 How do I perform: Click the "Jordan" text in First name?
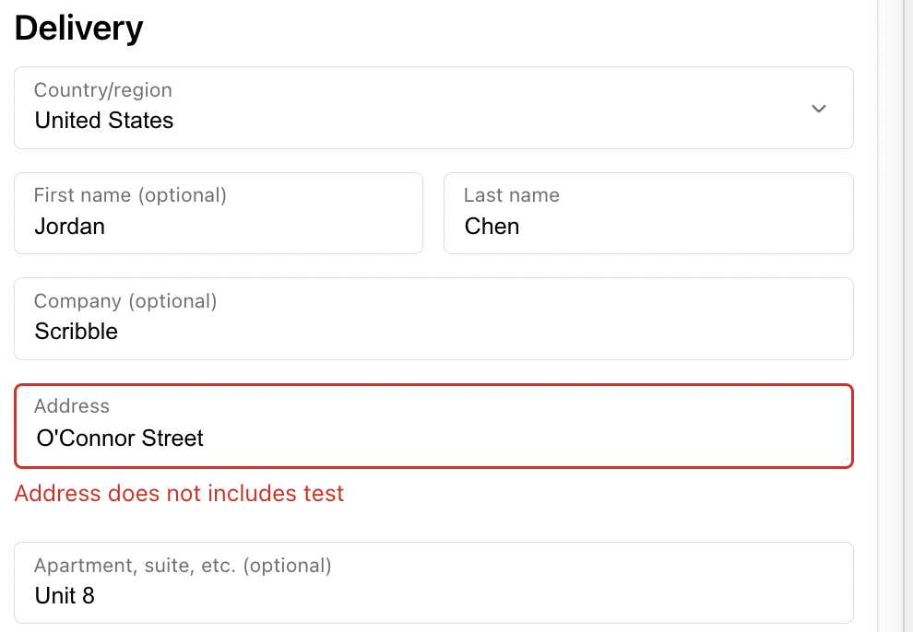[x=70, y=227]
